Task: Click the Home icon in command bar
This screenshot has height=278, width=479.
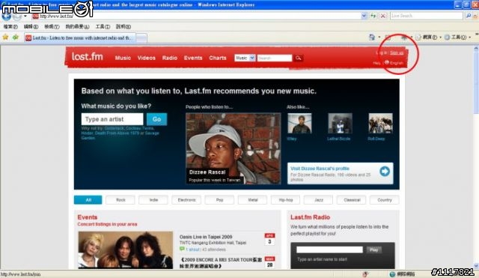Action: (372, 37)
